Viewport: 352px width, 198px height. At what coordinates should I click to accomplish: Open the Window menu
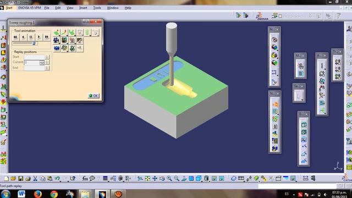(113, 8)
